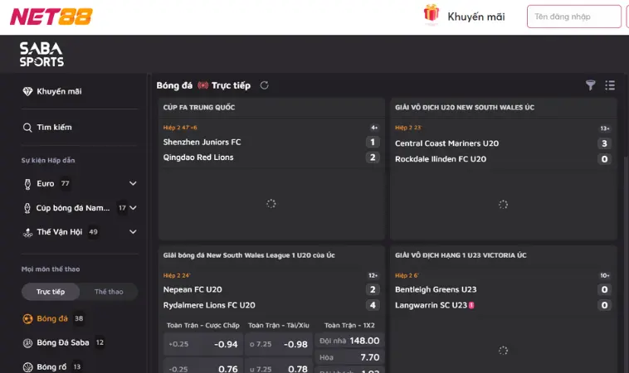The height and width of the screenshot is (373, 629).
Task: Expand the Euro events list
Action: (x=133, y=183)
